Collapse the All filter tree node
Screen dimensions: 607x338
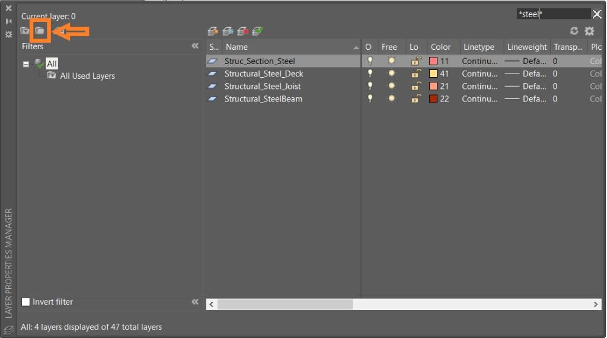click(26, 64)
